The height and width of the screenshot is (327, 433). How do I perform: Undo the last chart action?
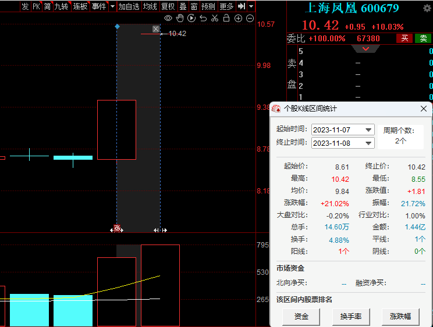[203, 19]
